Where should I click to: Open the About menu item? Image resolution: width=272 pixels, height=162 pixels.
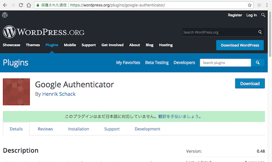click(x=134, y=45)
